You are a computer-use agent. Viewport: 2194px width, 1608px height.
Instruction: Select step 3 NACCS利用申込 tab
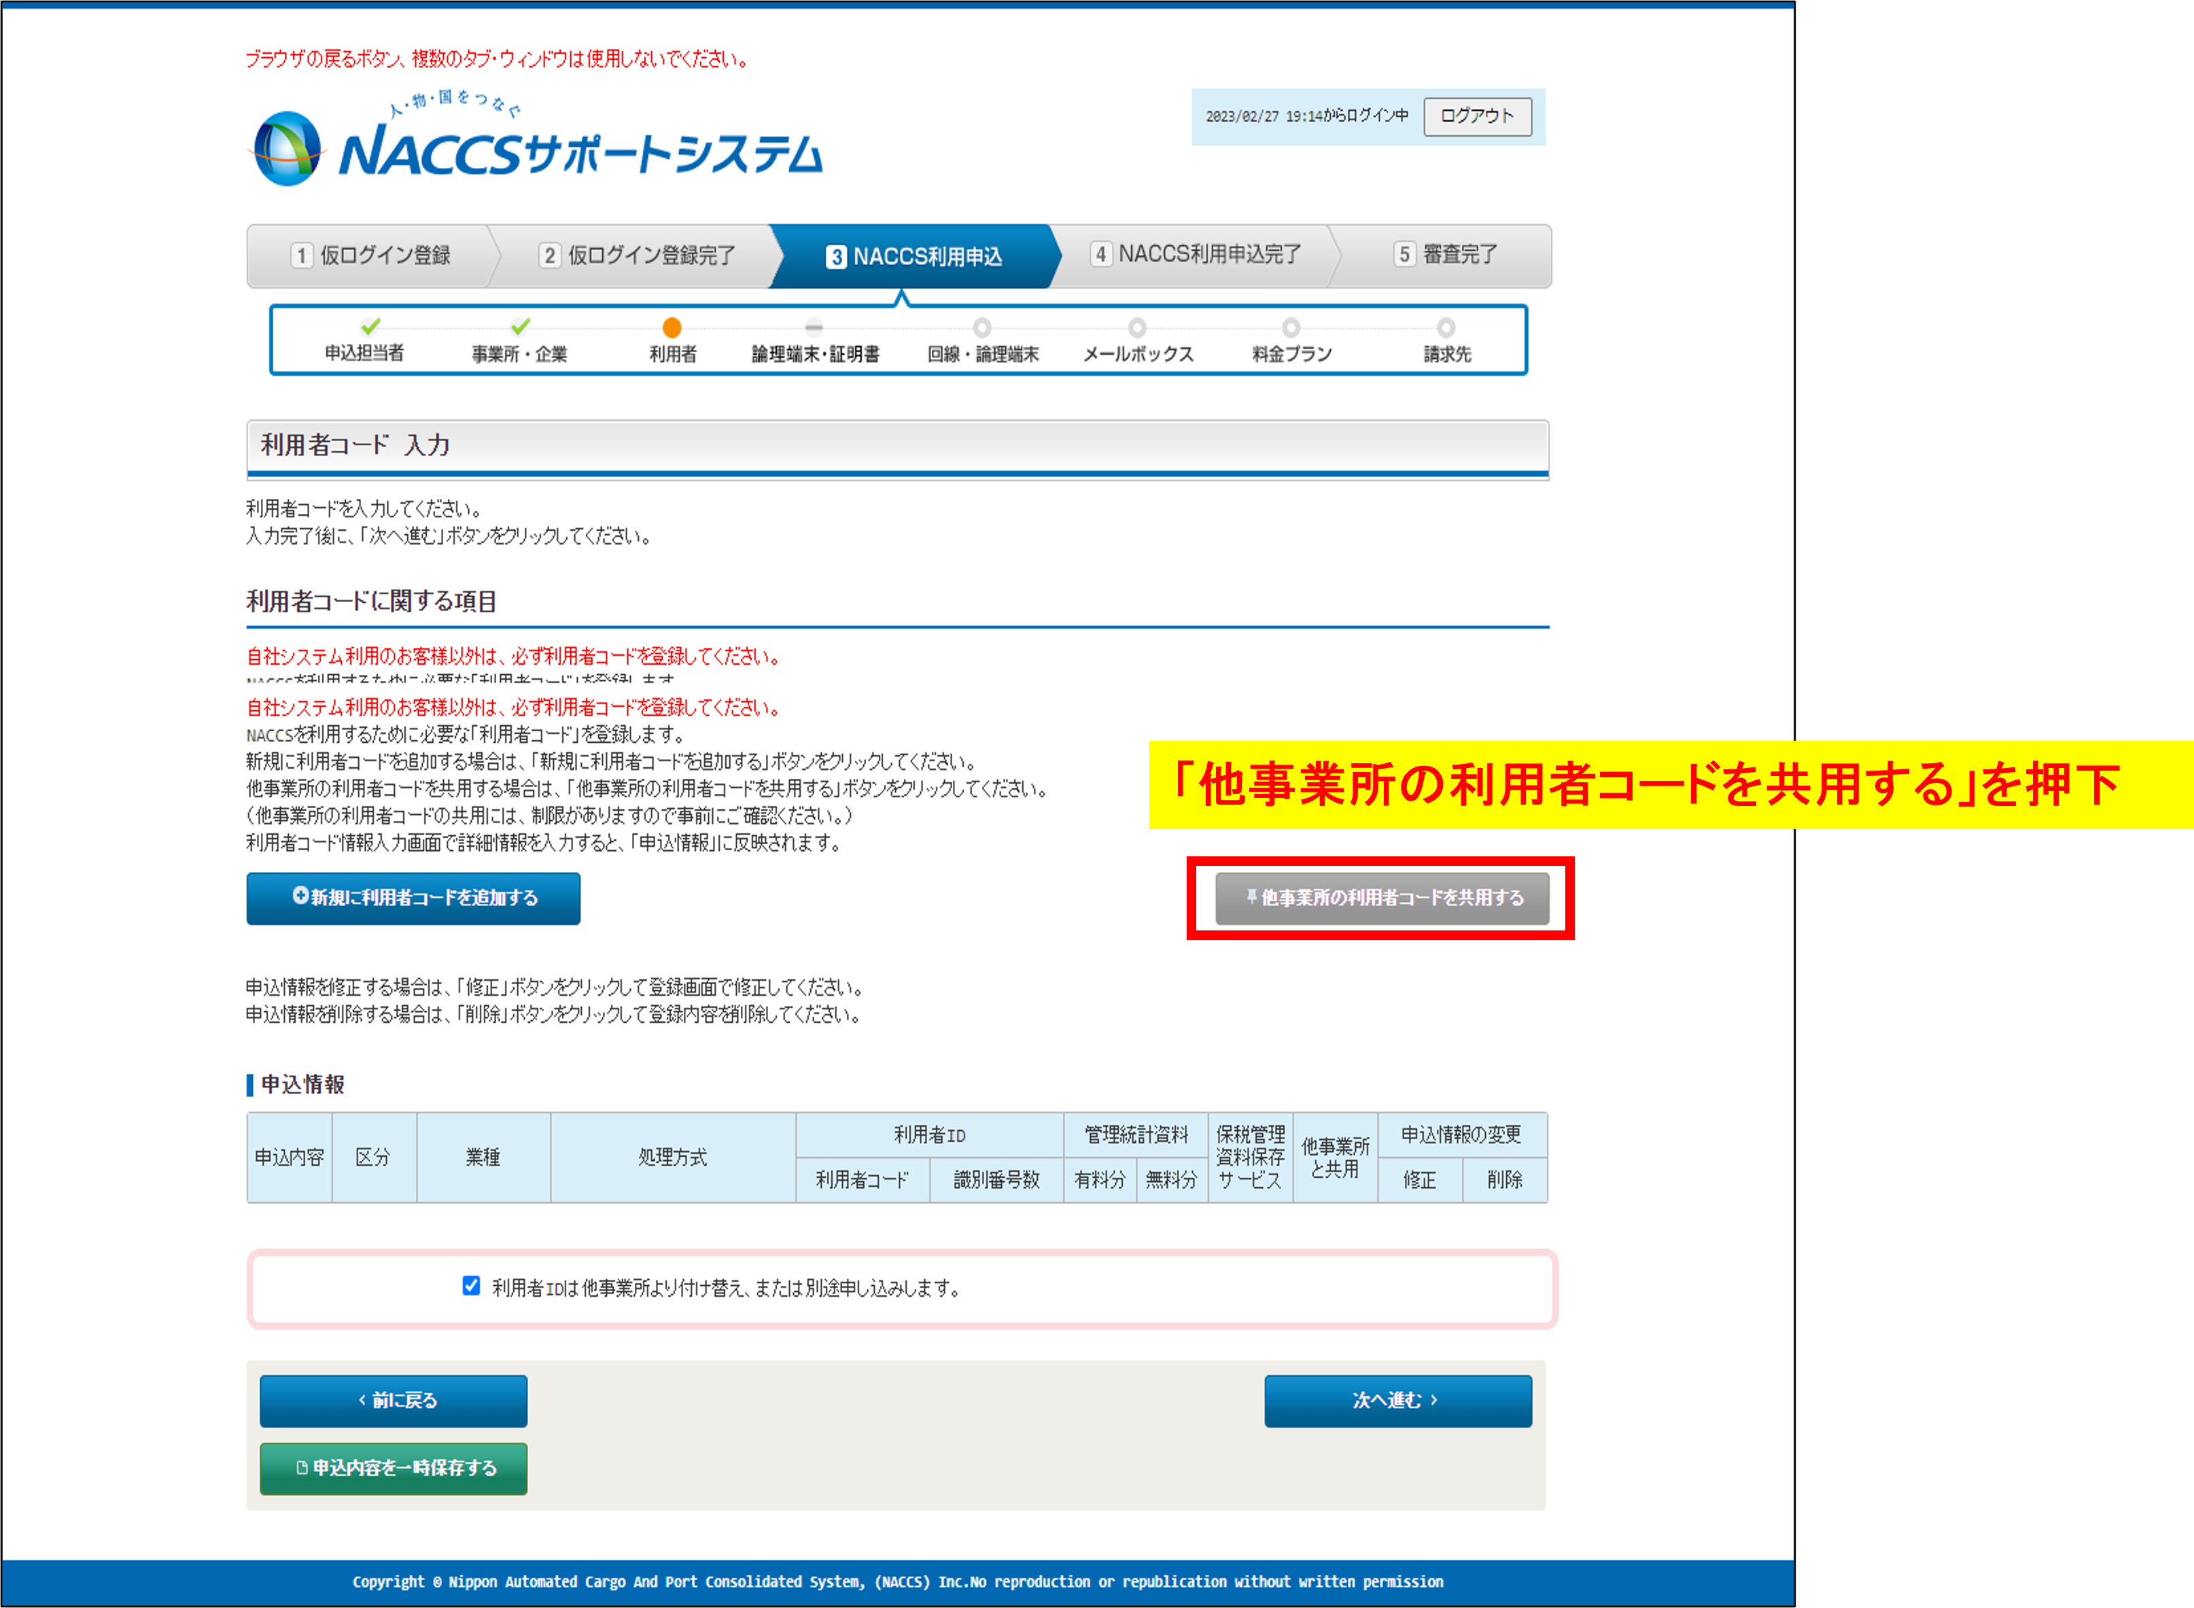pyautogui.click(x=914, y=257)
